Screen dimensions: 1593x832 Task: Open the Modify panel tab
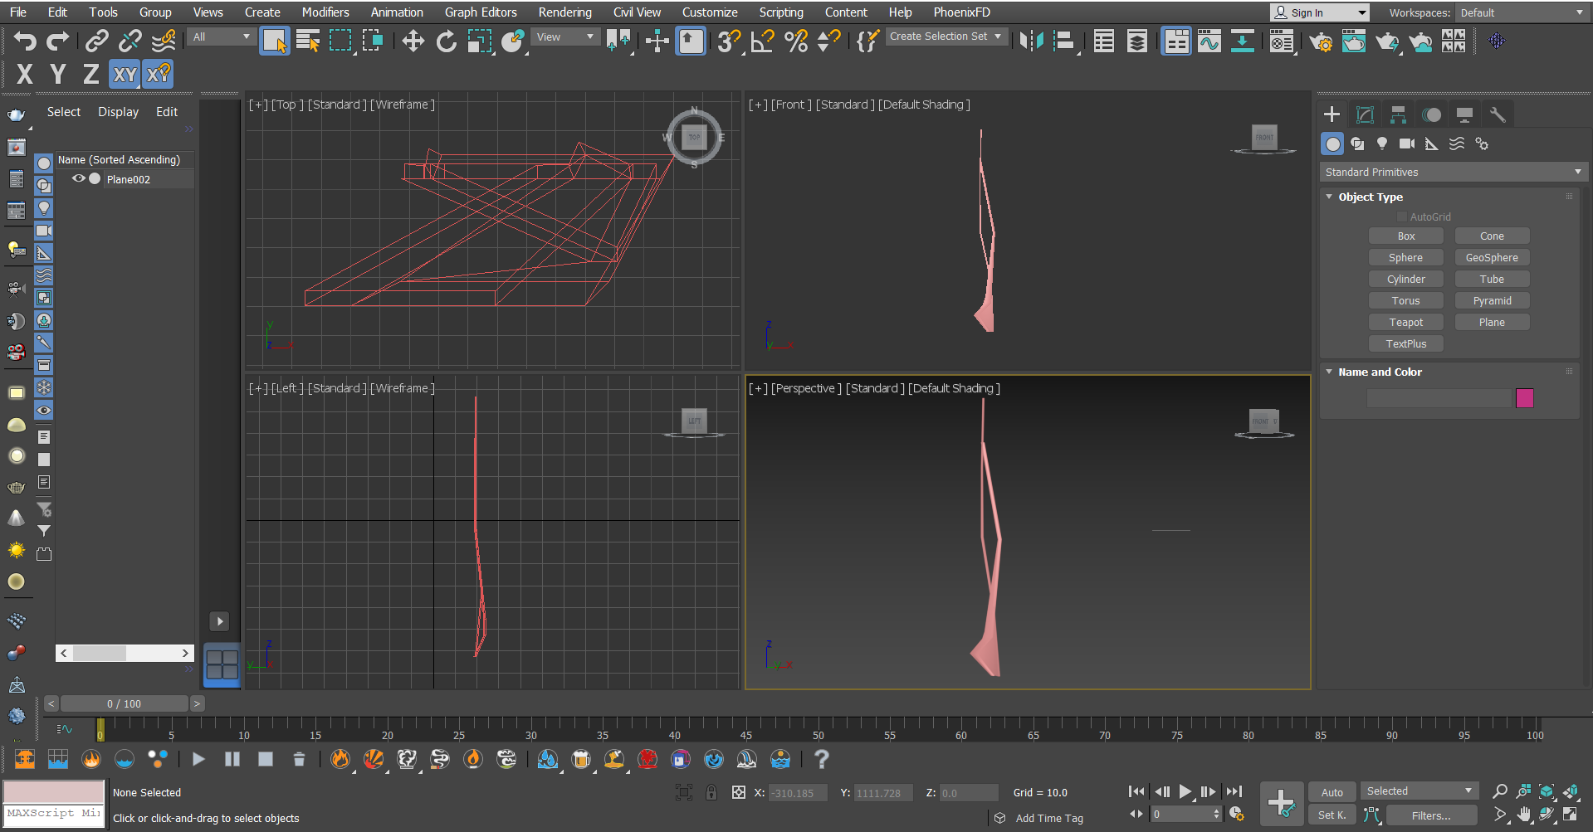point(1365,114)
